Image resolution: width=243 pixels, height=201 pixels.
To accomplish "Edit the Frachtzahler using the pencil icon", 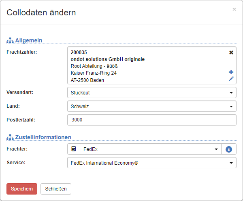I will pos(231,79).
